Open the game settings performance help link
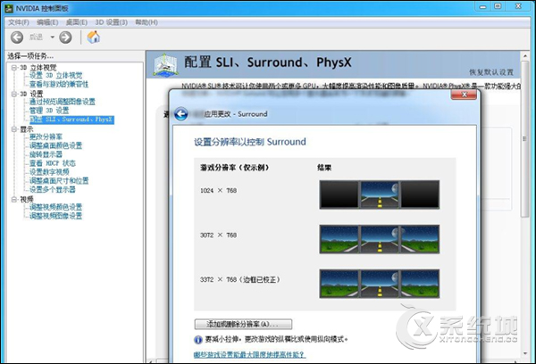This screenshot has height=364, width=536. click(x=249, y=355)
